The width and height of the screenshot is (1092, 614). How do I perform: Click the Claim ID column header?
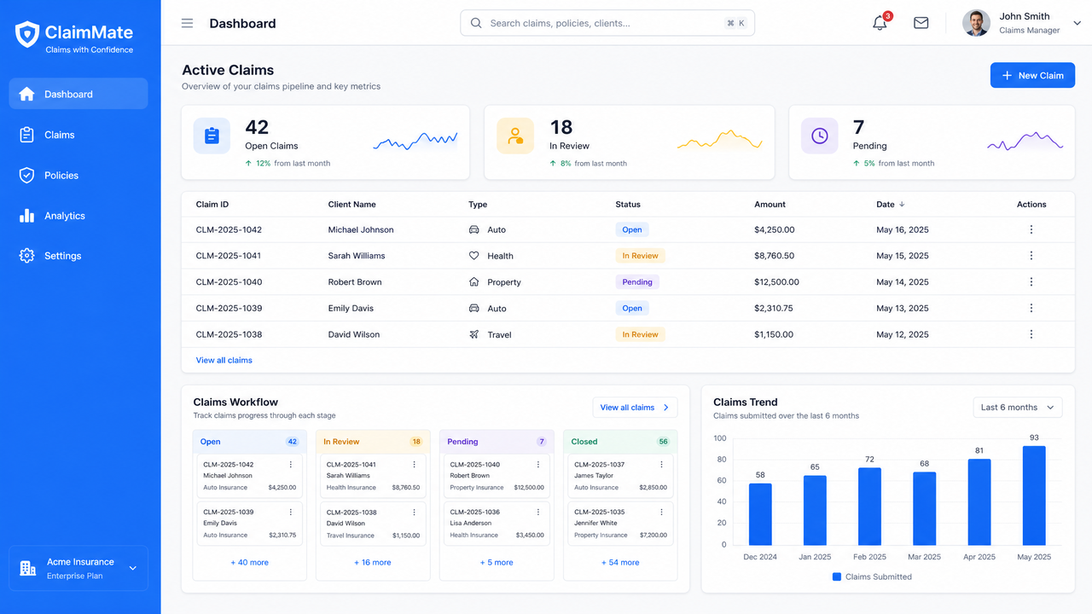[x=212, y=205]
